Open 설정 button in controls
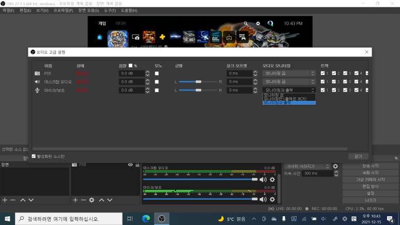 coord(371,193)
